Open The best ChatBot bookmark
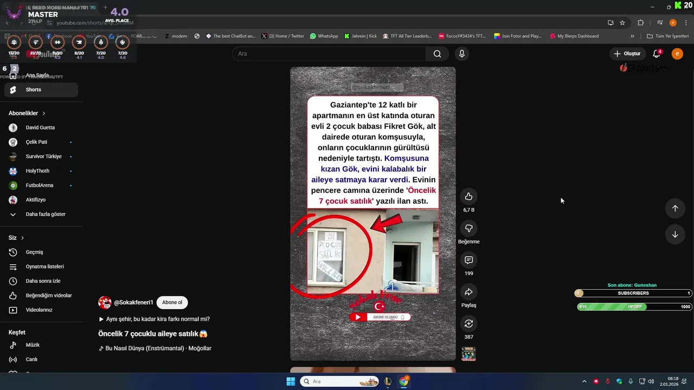 click(230, 36)
